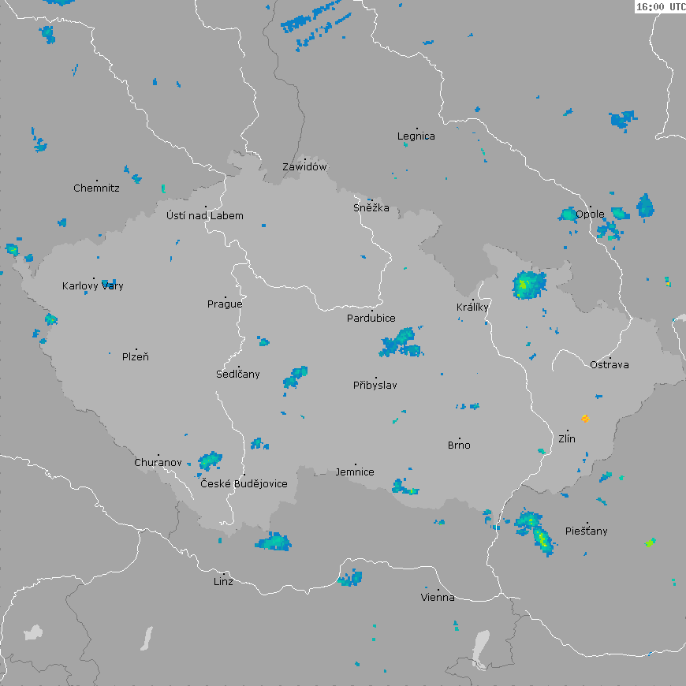Select the Ústí nad Labem label
This screenshot has height=686, width=686.
[205, 216]
